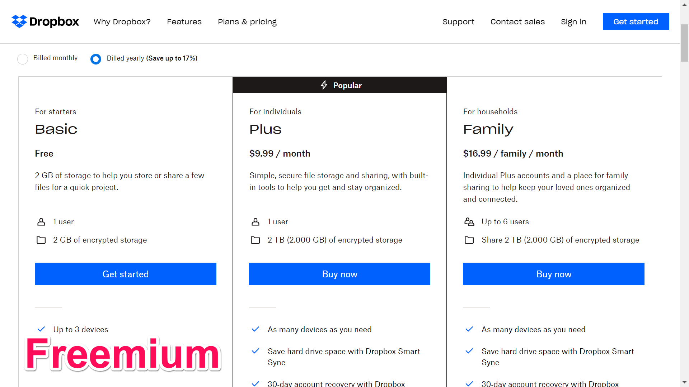This screenshot has height=387, width=689.
Task: Click the folder icon in Family plan
Action: tap(469, 240)
